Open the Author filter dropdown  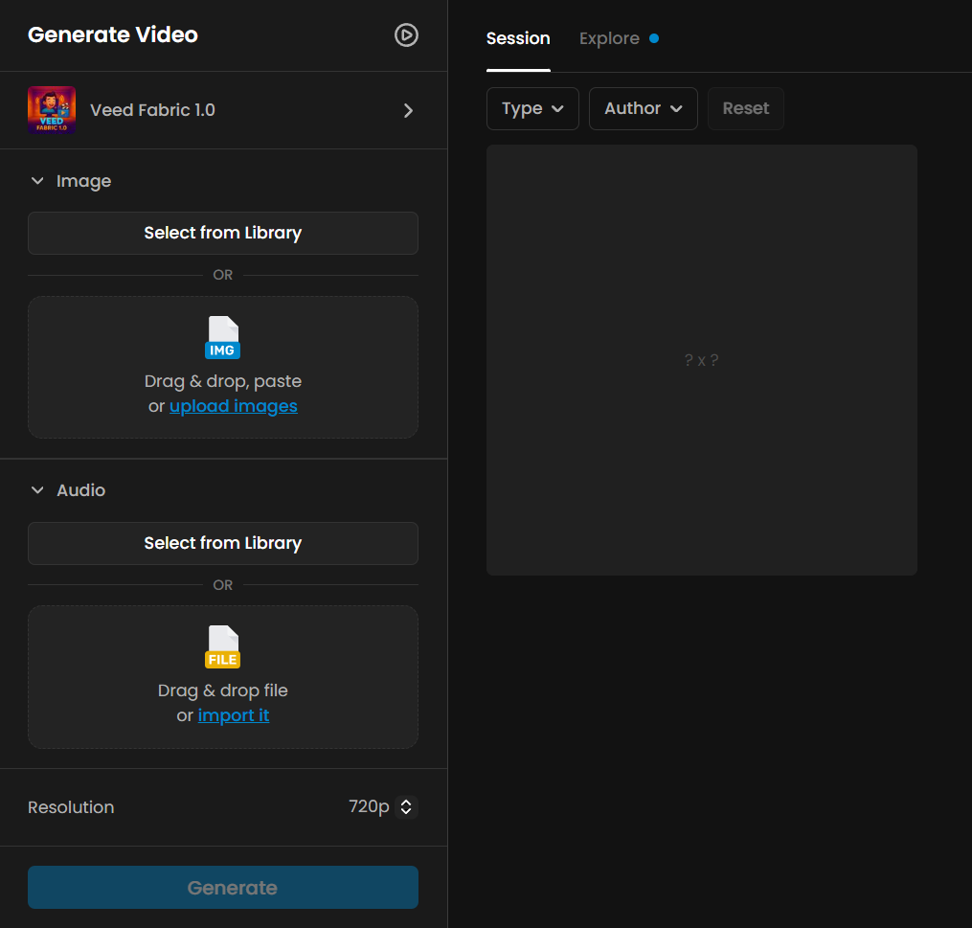[643, 108]
